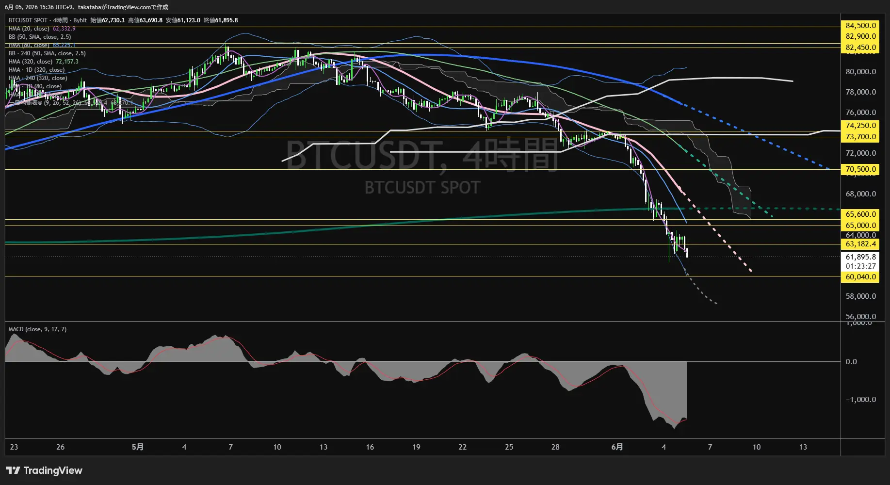Select the HMA (320, close) 72,157.3 legend
This screenshot has height=485, width=890.
pyautogui.click(x=44, y=62)
